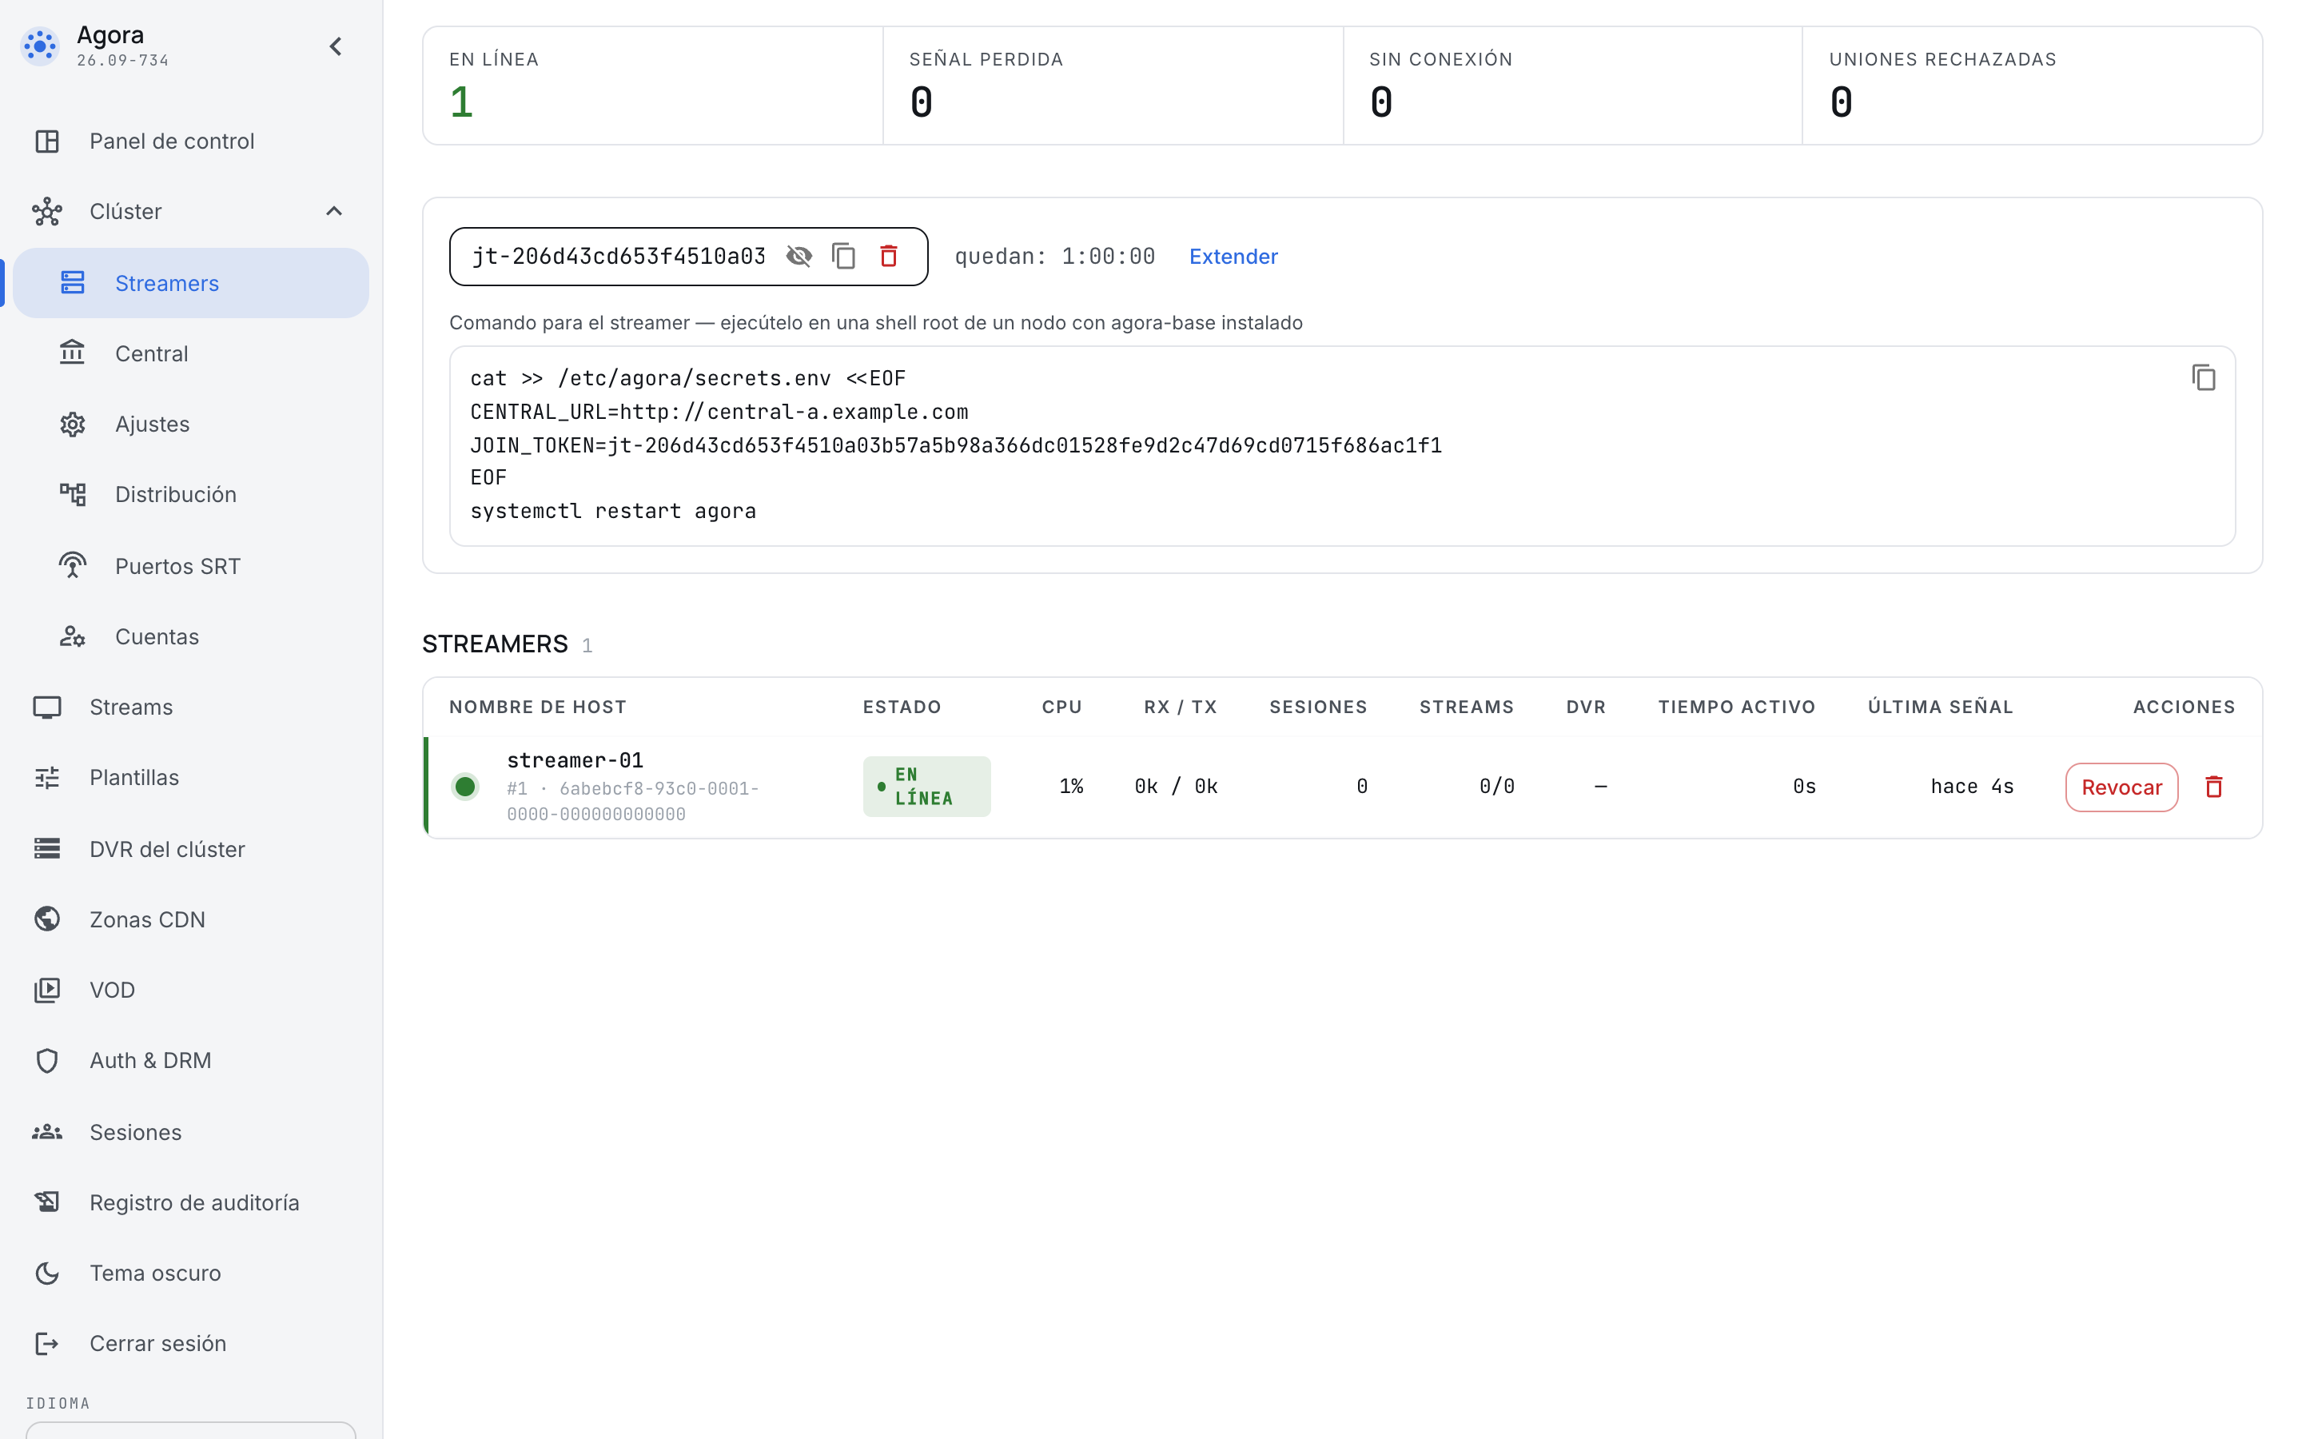Image resolution: width=2302 pixels, height=1439 pixels.
Task: Open Registro de auditoría icon
Action: click(46, 1202)
